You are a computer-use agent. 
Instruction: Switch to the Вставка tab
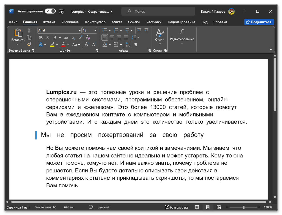tap(49, 22)
